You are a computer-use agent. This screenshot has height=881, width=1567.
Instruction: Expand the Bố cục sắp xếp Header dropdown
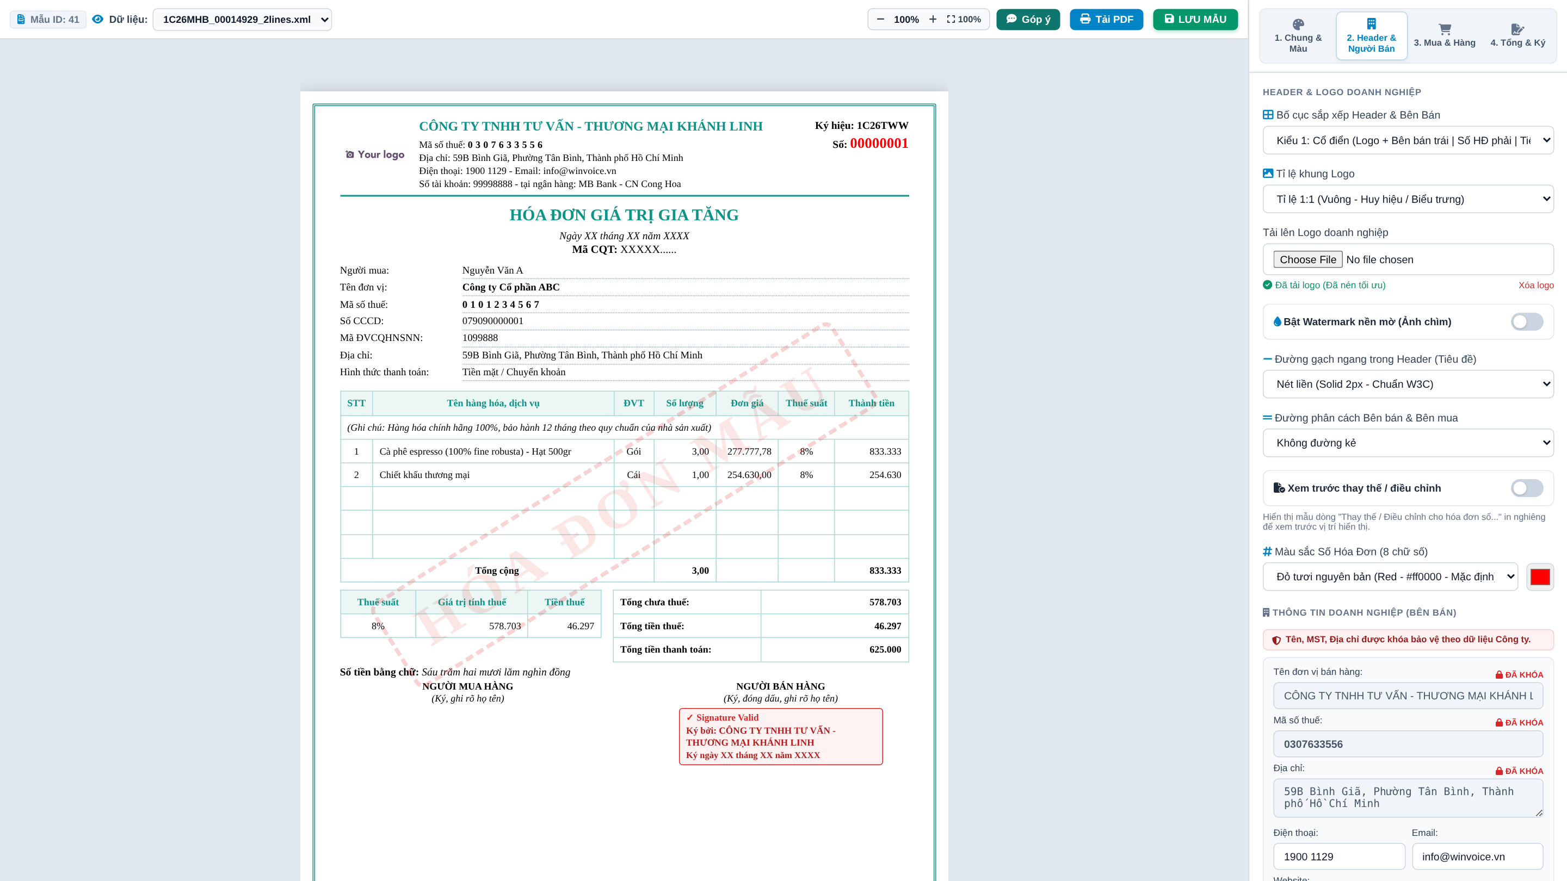click(x=1408, y=140)
